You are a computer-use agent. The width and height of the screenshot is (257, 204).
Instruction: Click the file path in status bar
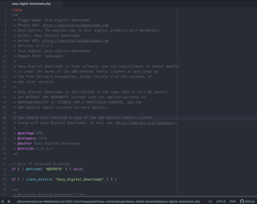[x=108, y=202]
